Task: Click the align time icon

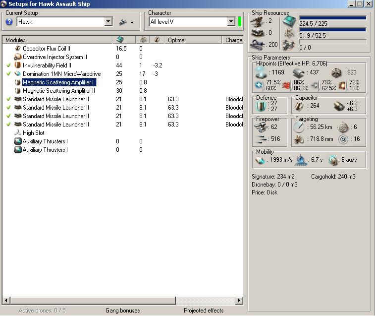Action: coord(301,160)
